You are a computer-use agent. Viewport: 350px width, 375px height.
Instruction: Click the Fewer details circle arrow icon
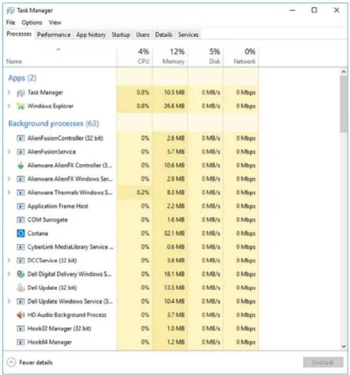pyautogui.click(x=11, y=362)
